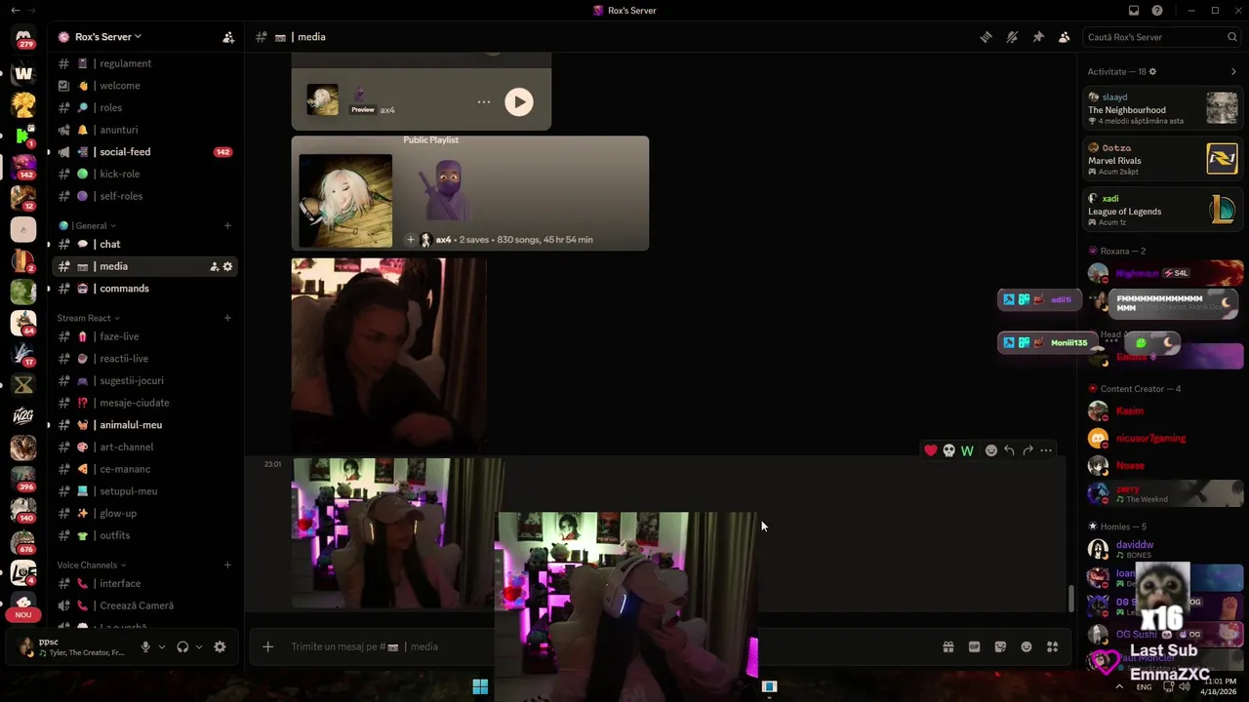1249x702 pixels.
Task: Open the Activitate settings gear
Action: coord(1152,72)
